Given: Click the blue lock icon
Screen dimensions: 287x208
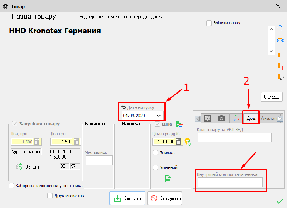Looking at the screenshot, I should point(280,29).
